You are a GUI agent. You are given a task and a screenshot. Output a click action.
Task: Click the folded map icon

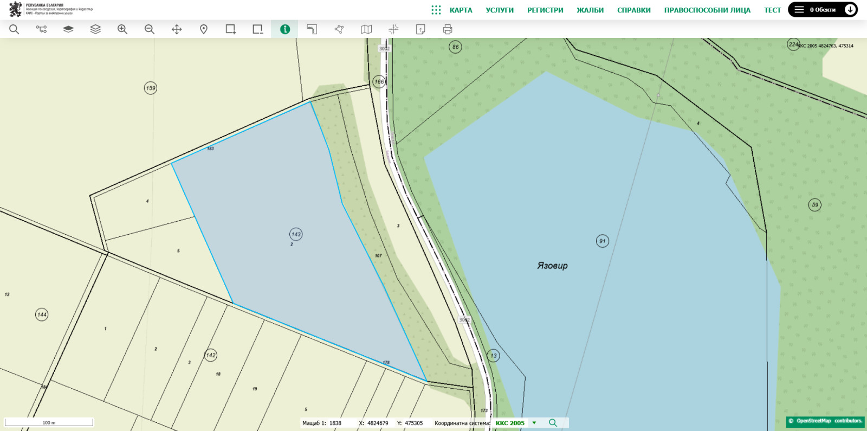[x=366, y=29]
